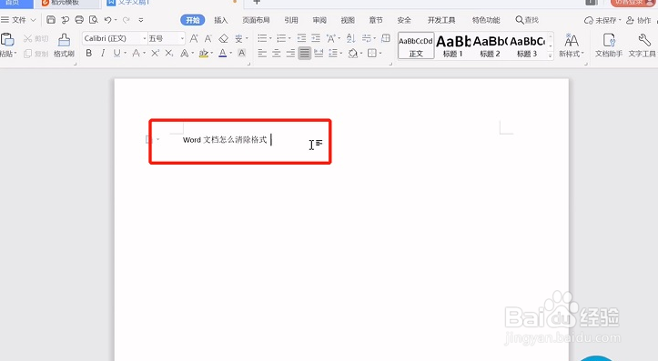The width and height of the screenshot is (658, 361).
Task: Switch to the Special Features (特色功能) tab
Action: click(486, 20)
